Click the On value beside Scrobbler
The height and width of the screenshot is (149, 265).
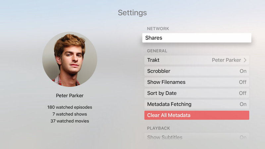(243, 71)
